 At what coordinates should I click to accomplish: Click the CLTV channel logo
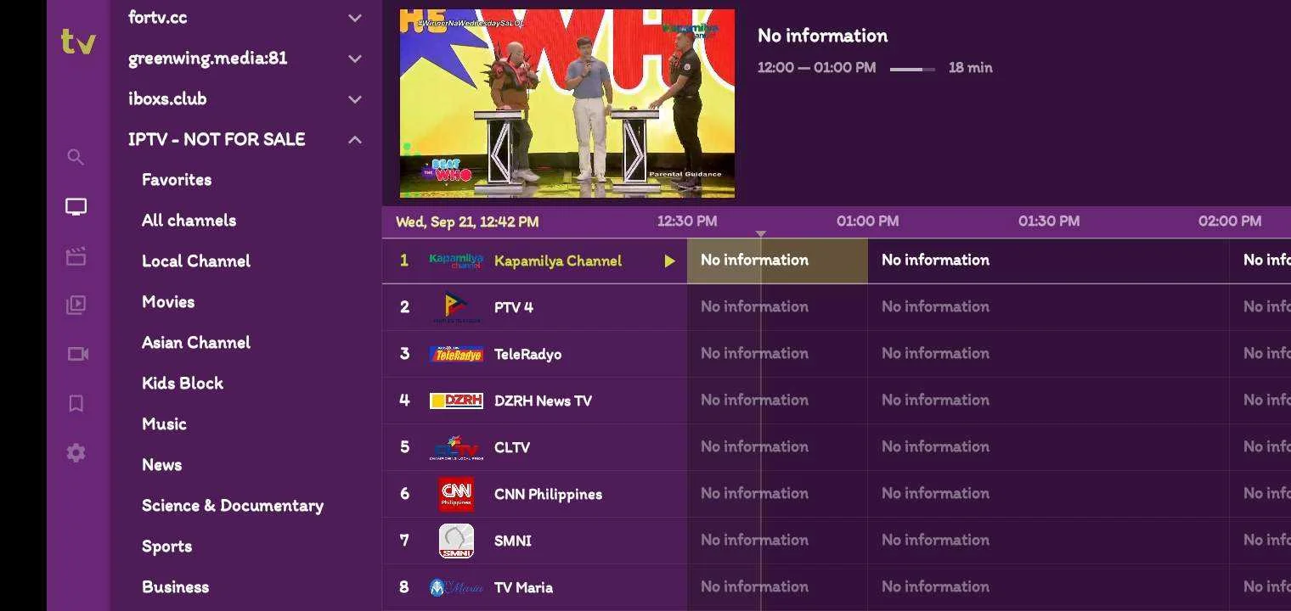(x=456, y=447)
